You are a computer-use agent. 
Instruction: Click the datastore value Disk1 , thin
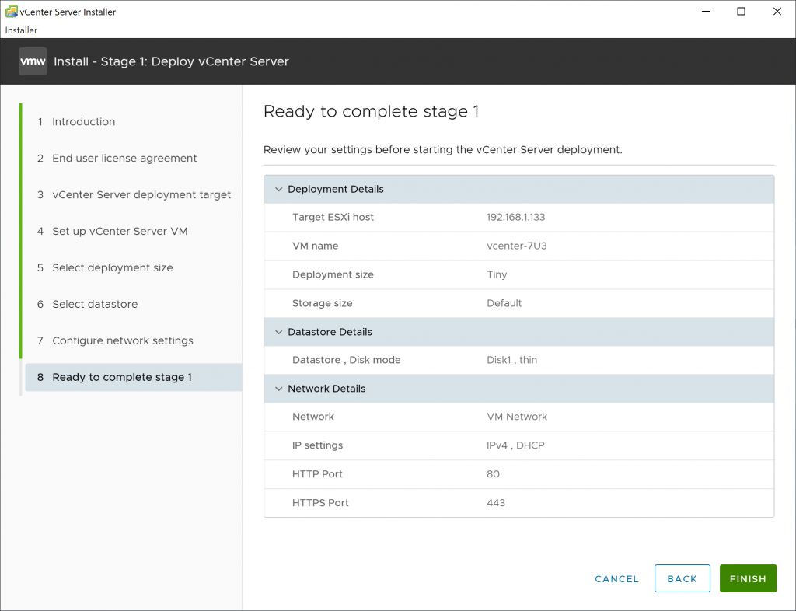click(511, 360)
